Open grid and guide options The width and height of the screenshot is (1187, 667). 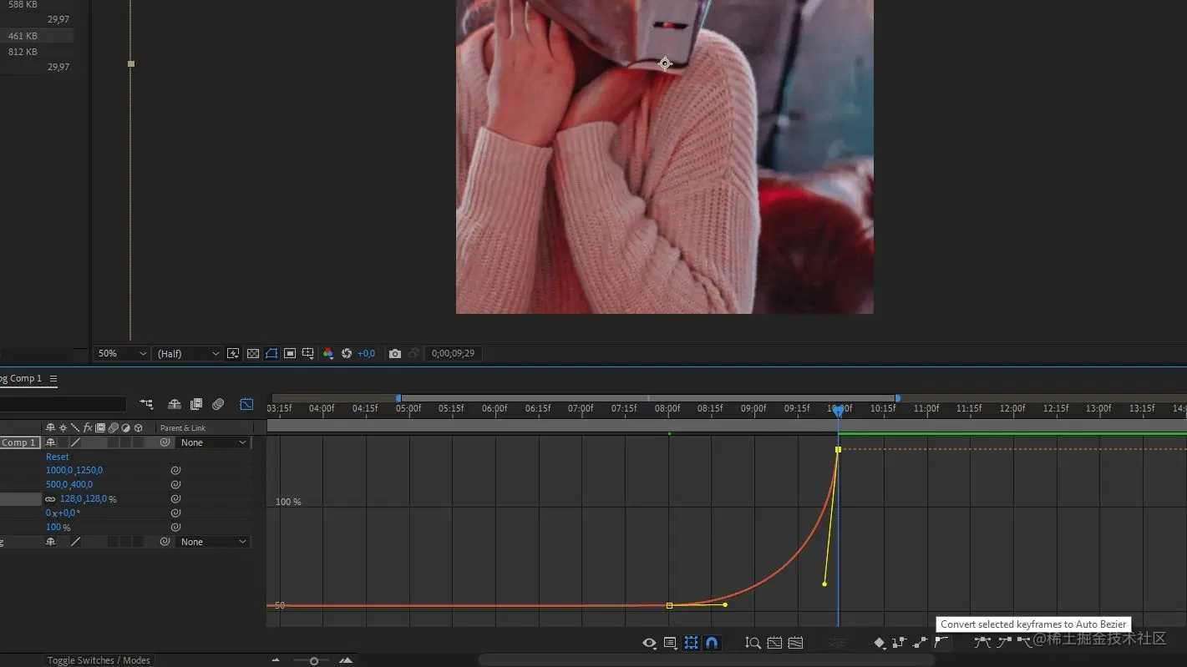[x=308, y=354]
